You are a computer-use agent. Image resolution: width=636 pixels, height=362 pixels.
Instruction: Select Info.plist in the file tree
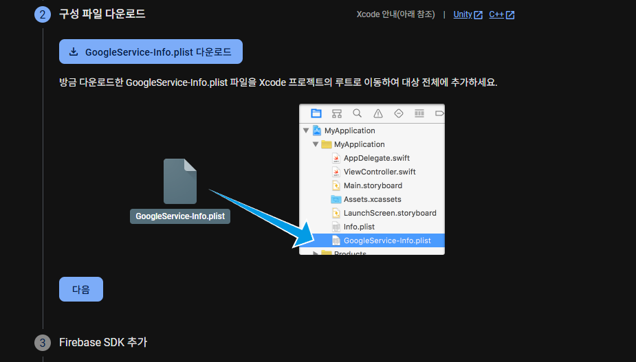[359, 227]
